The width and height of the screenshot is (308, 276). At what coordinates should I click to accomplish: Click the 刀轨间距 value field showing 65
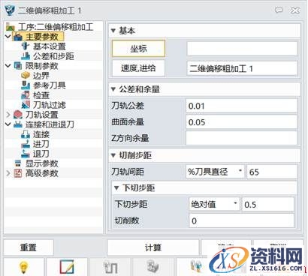click(272, 172)
